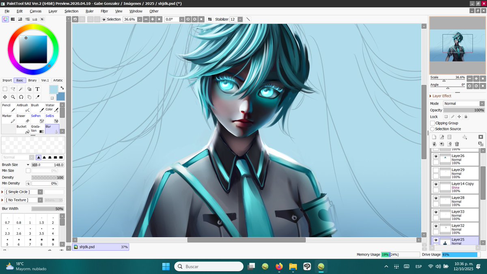The image size is (487, 274).
Task: Open the Layer menu
Action: (53, 11)
